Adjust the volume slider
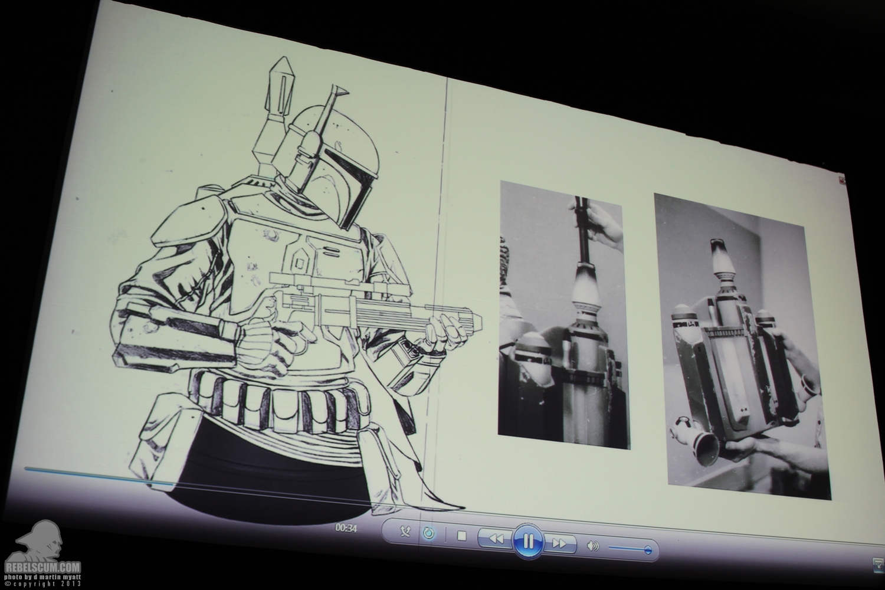This screenshot has width=885, height=590. click(629, 549)
